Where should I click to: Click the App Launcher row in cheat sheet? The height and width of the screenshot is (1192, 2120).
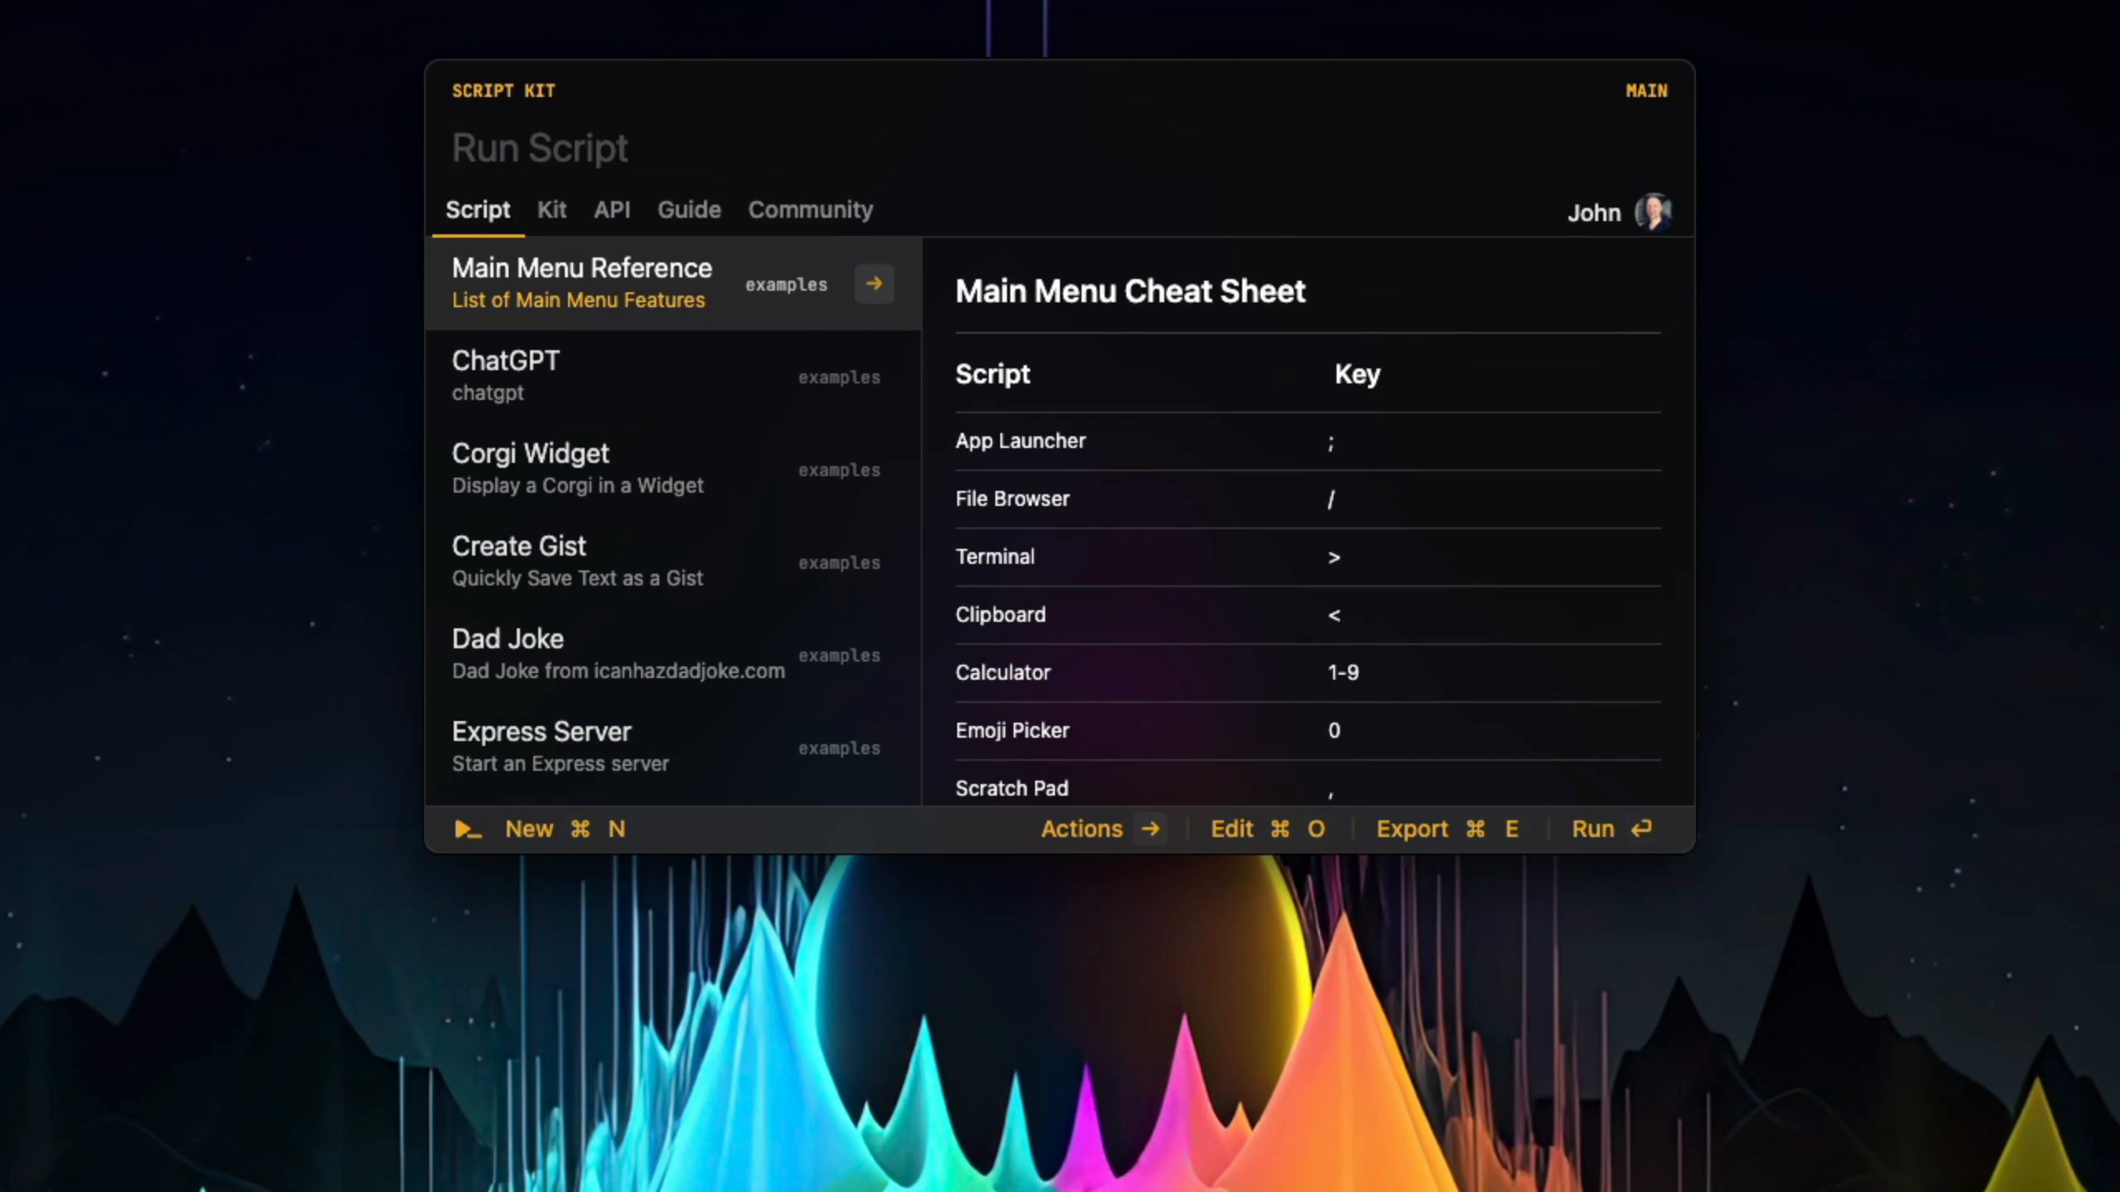[x=1308, y=441]
